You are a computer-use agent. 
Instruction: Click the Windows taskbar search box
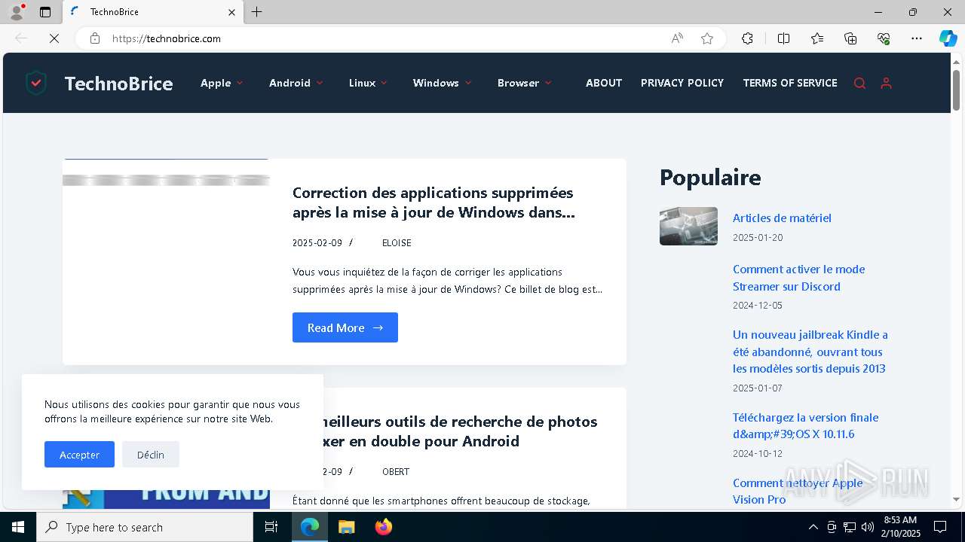[x=145, y=527]
